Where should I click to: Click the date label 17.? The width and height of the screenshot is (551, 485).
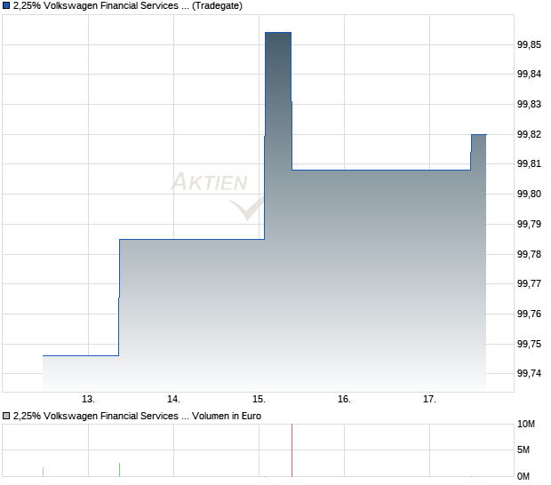[429, 400]
